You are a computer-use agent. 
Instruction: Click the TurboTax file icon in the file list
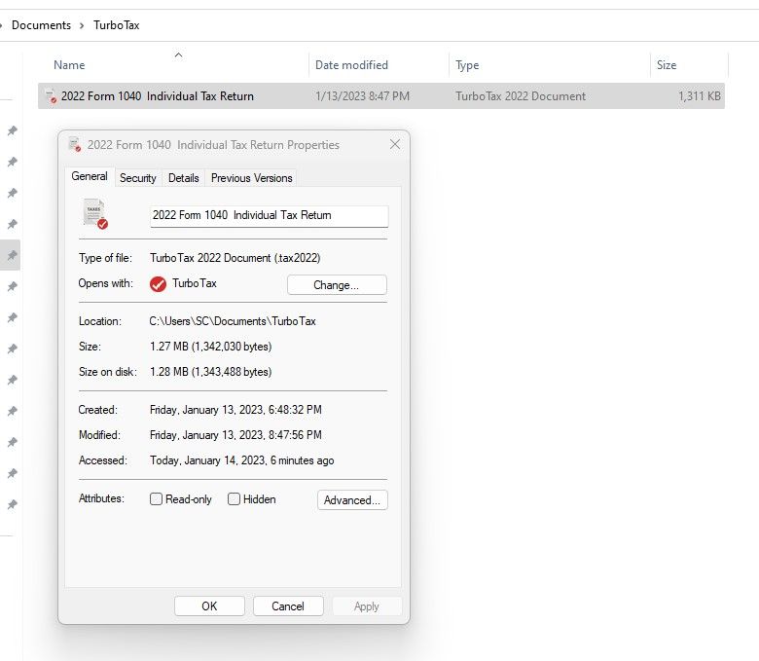coord(50,96)
